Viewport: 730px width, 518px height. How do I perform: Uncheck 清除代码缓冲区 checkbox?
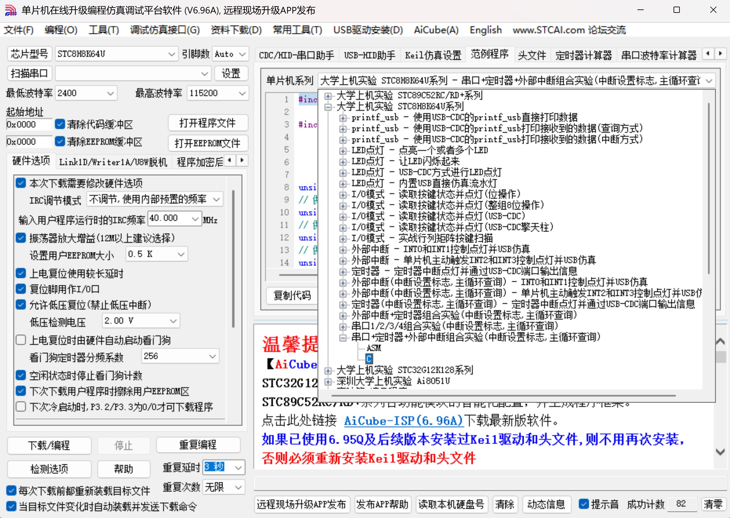point(60,124)
